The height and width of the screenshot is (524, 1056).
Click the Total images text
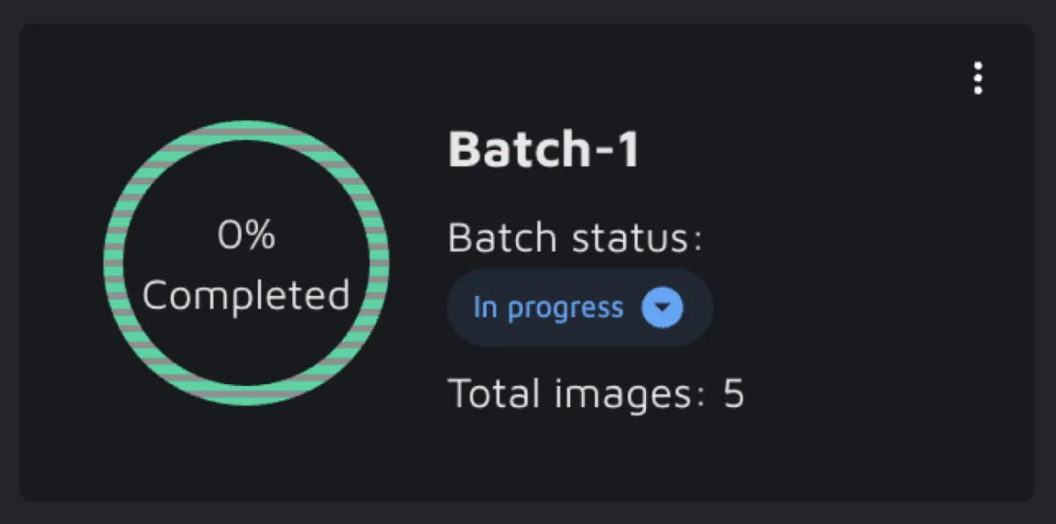(570, 393)
